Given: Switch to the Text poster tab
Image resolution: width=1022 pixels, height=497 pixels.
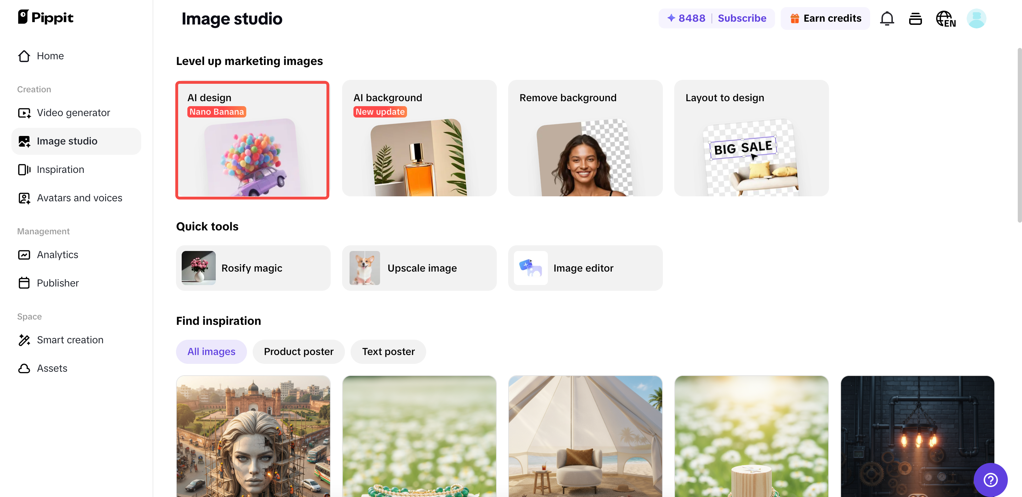Looking at the screenshot, I should click(x=388, y=351).
